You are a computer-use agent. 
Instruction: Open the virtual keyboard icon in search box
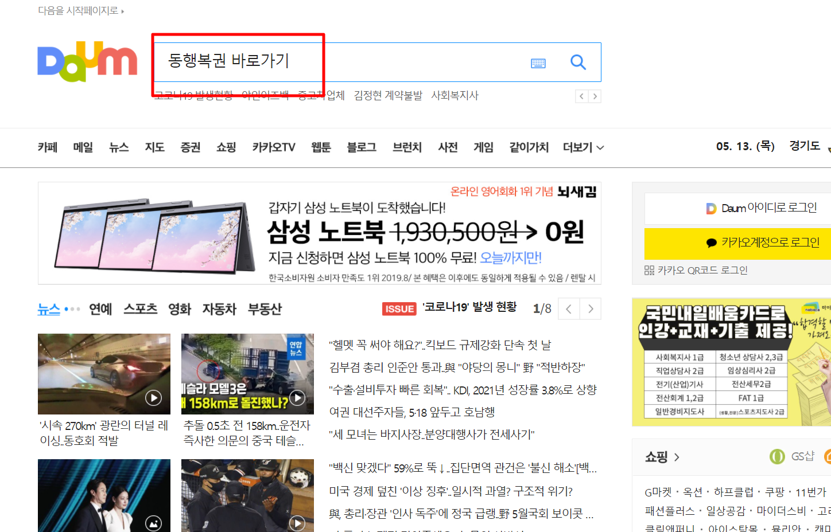pyautogui.click(x=538, y=63)
